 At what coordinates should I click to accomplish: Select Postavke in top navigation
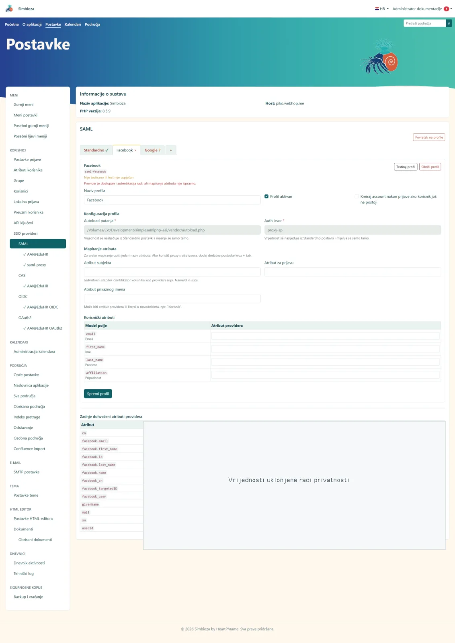(53, 25)
